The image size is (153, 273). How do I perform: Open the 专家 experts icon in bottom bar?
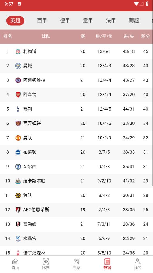point(76,262)
